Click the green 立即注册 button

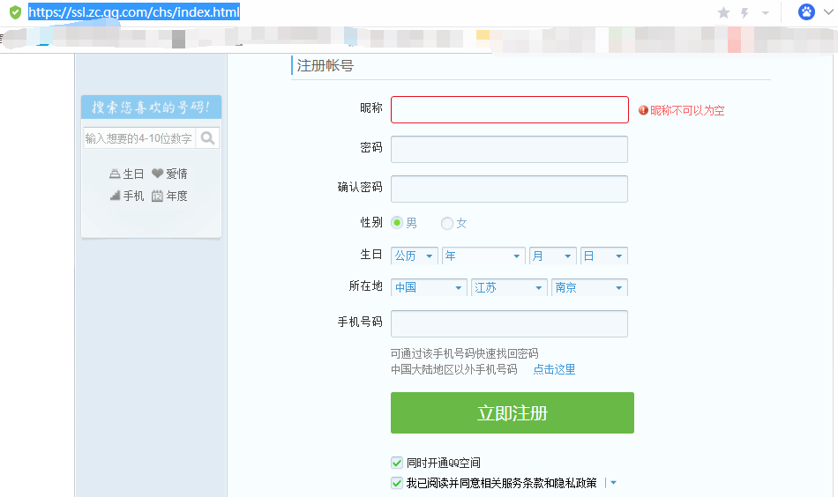tap(512, 412)
